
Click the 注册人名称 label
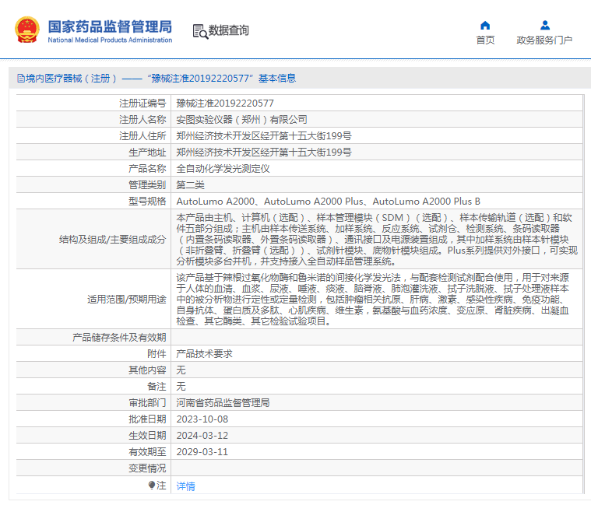tap(142, 119)
